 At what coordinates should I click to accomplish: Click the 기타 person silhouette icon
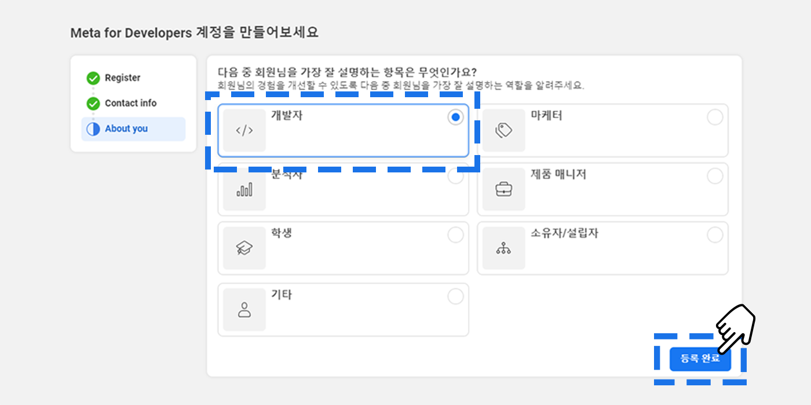pos(244,310)
